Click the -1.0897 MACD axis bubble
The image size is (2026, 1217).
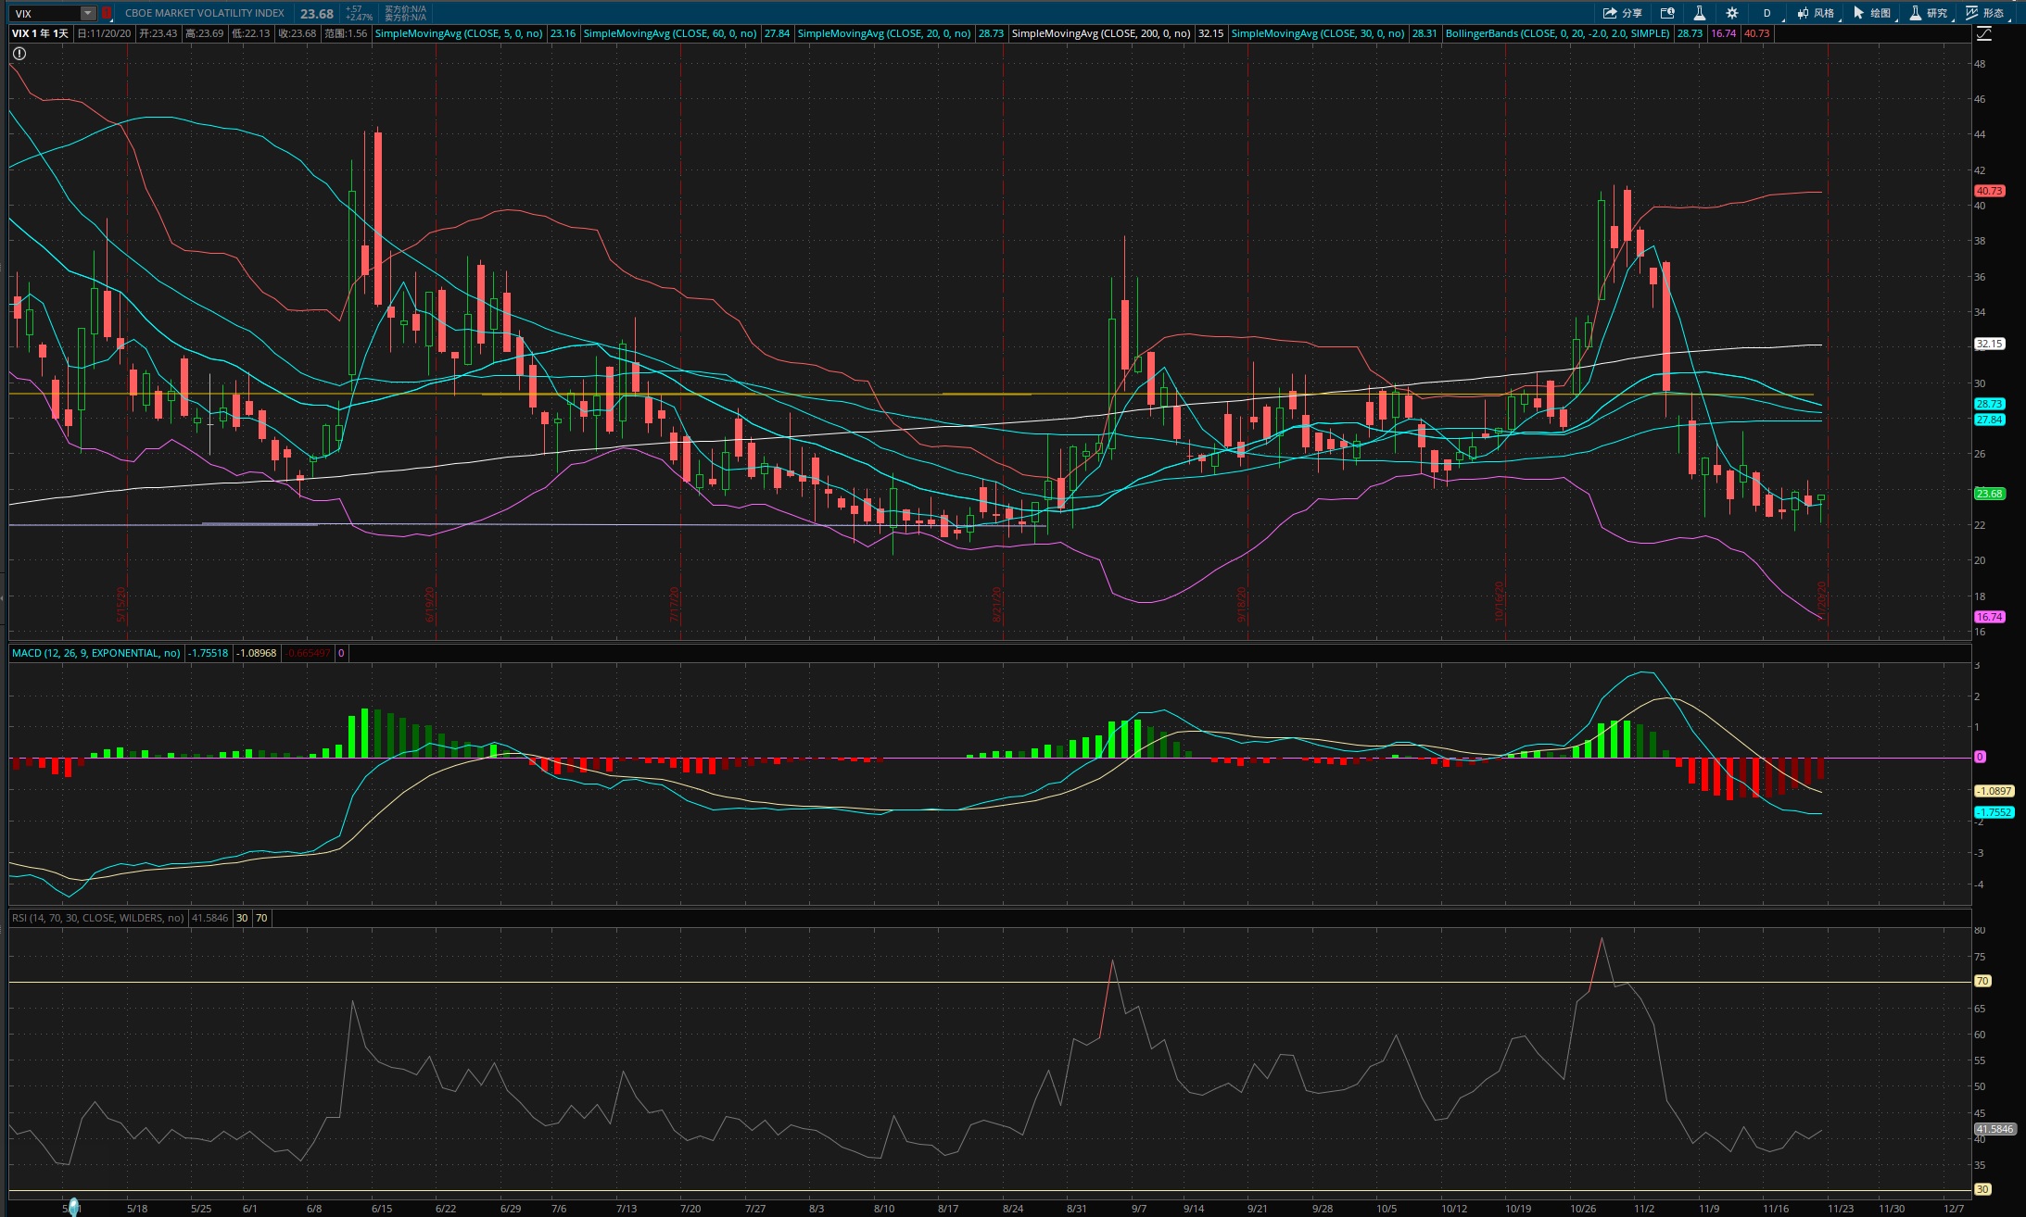pyautogui.click(x=1994, y=791)
